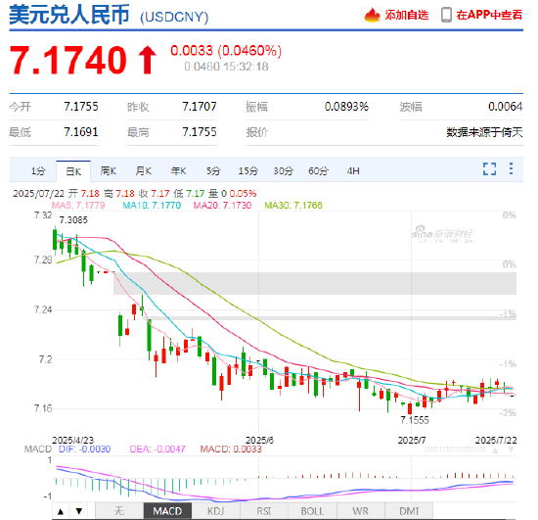Click the DEA: -0.0047 label
538x520 pixels.
click(x=157, y=449)
